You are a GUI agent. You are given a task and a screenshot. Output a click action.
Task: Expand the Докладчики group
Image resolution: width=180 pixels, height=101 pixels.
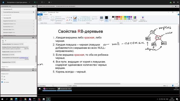pos(2,15)
